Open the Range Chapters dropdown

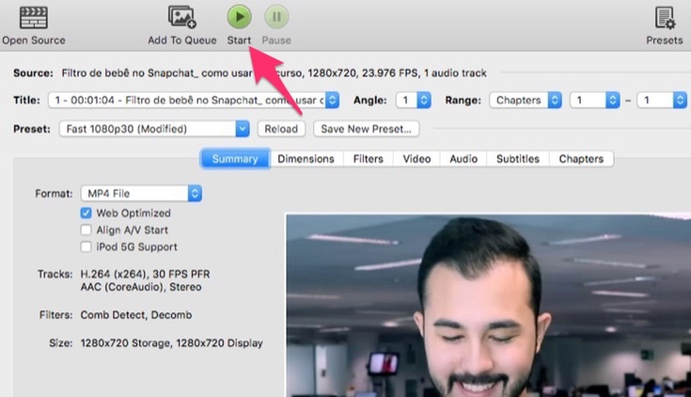(525, 100)
